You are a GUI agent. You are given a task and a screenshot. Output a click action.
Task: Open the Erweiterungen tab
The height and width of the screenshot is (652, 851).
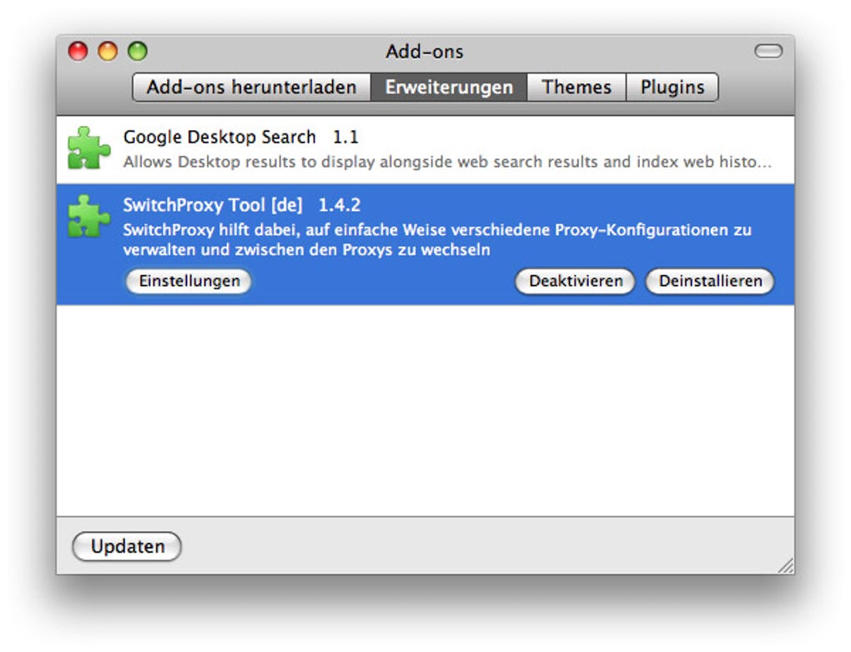pyautogui.click(x=449, y=87)
